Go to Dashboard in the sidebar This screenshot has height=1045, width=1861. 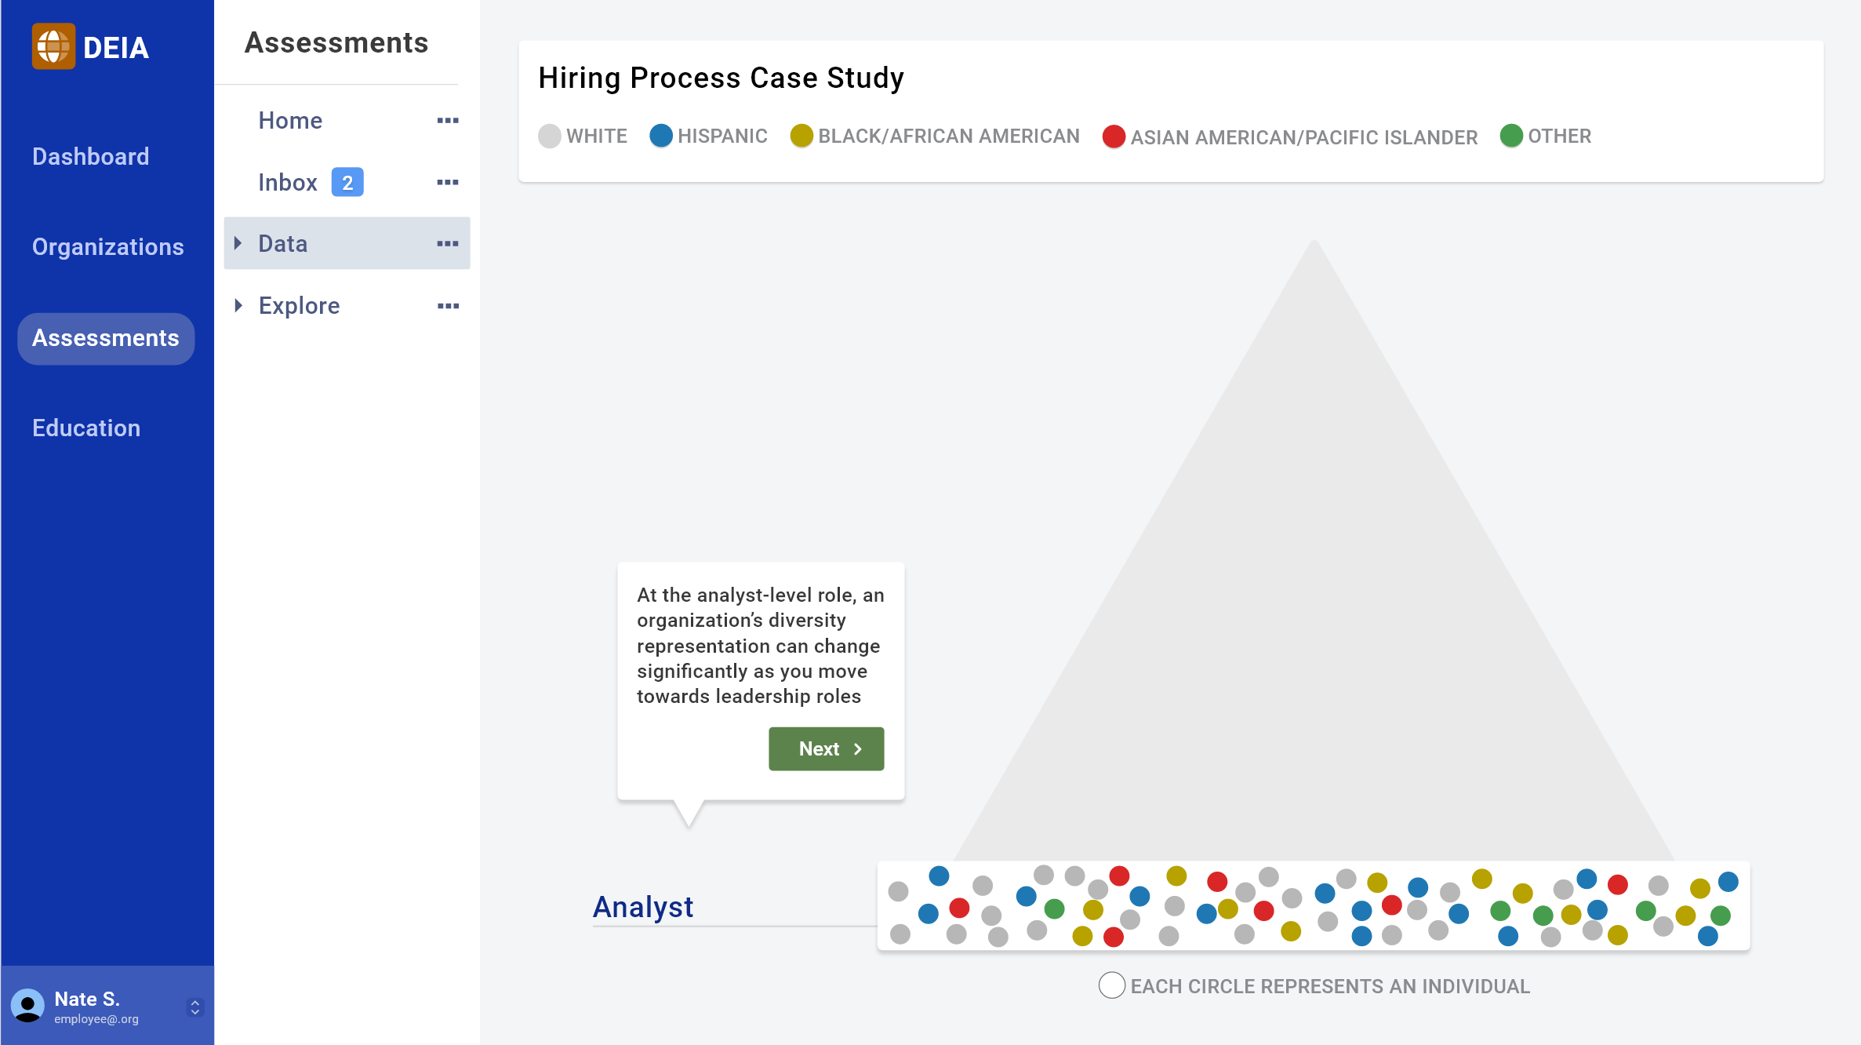tap(90, 157)
